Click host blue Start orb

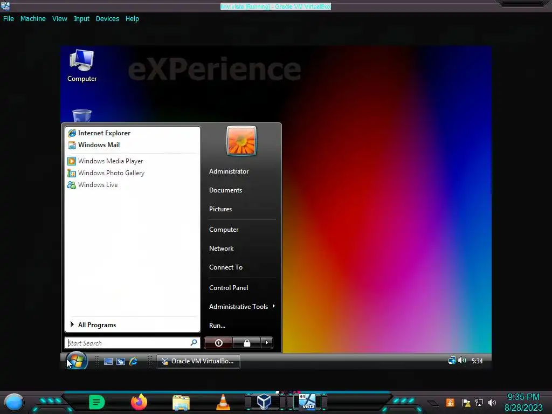(x=13, y=402)
